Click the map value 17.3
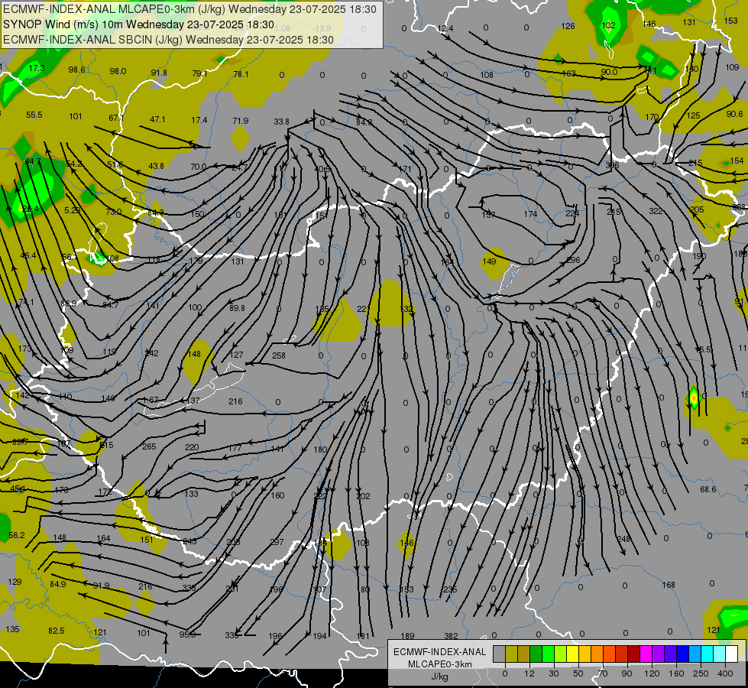This screenshot has height=688, width=748. click(x=37, y=68)
